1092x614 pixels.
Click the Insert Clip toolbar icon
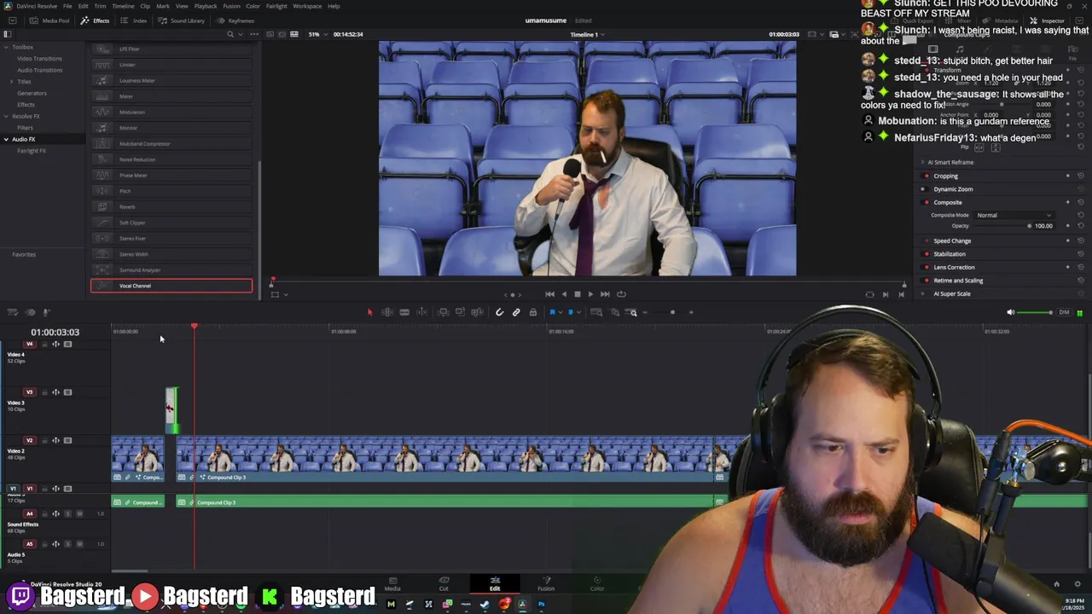tap(443, 312)
